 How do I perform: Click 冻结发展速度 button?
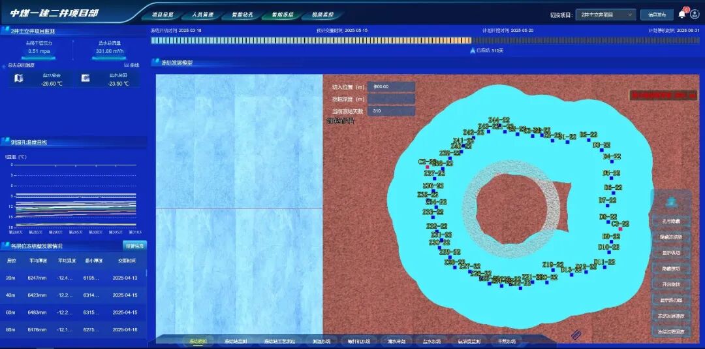coord(671,316)
